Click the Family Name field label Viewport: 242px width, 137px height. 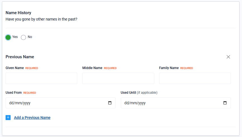(169, 68)
